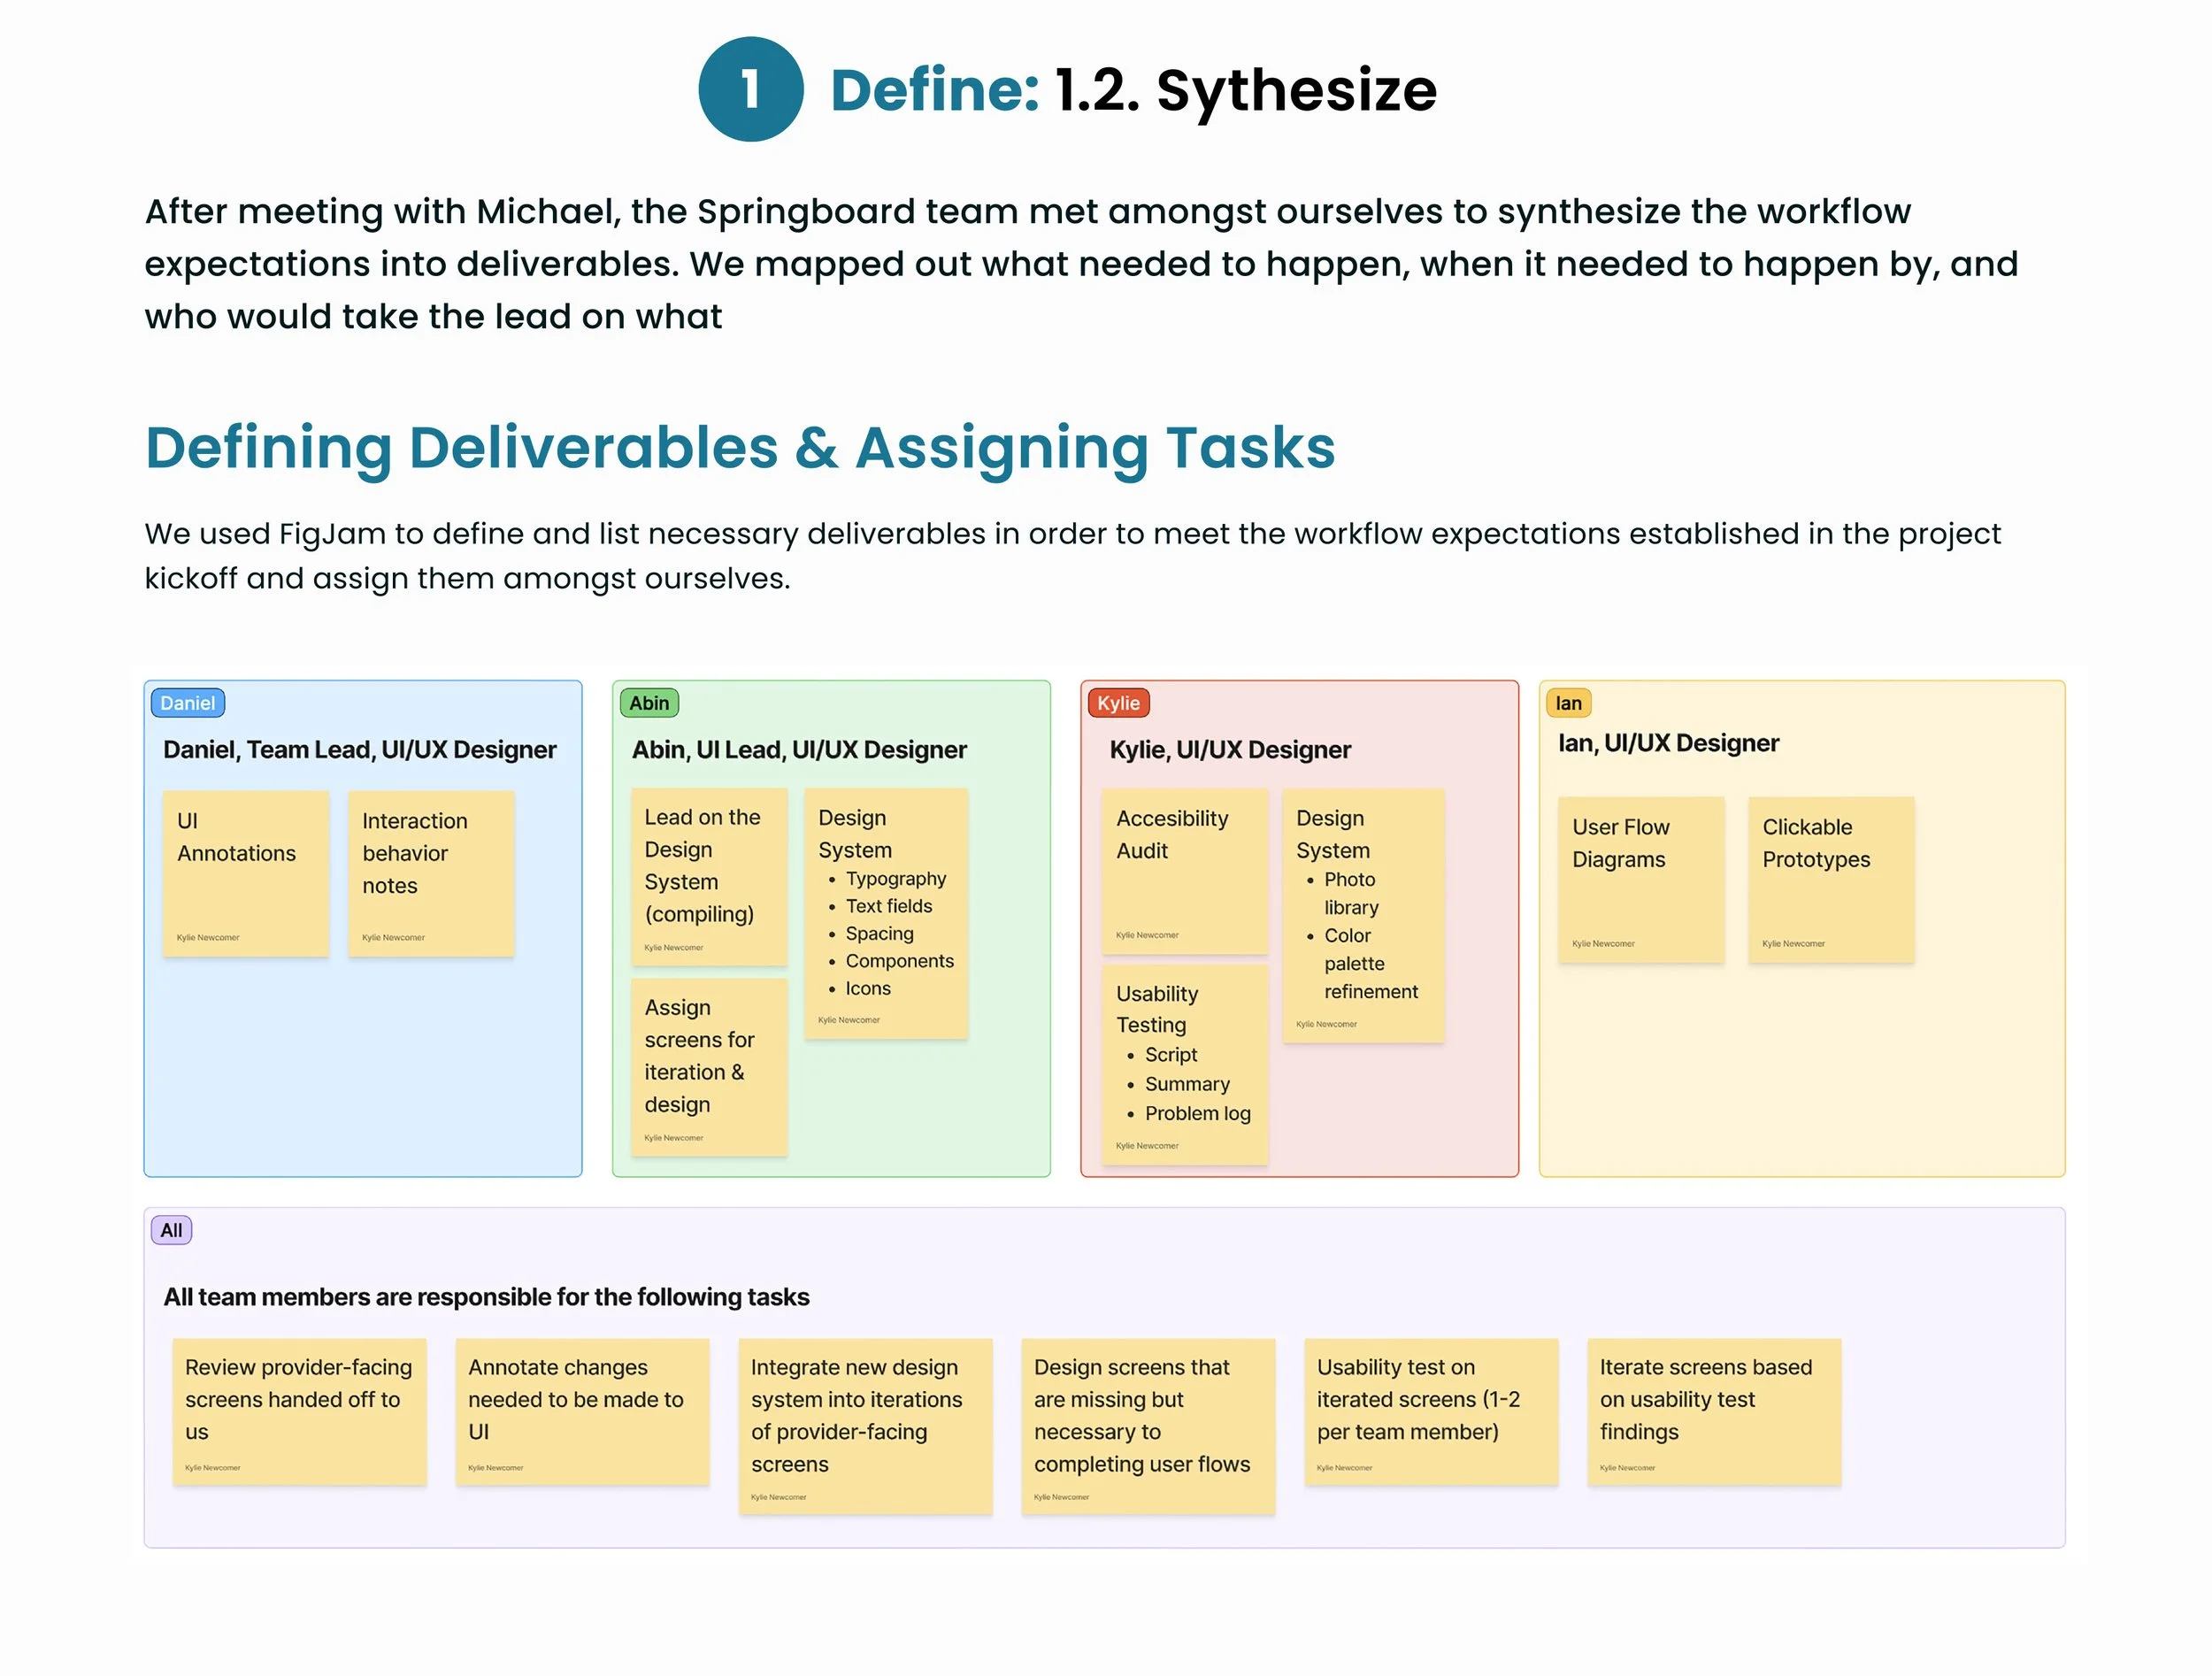Click the UI Annotations sticky note
The width and height of the screenshot is (2212, 1676).
246,873
